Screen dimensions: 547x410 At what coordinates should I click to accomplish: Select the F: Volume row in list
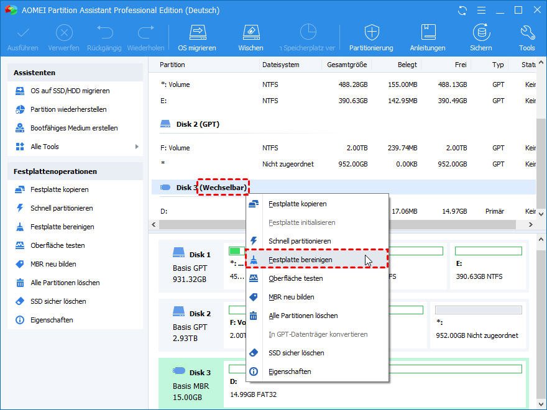344,148
